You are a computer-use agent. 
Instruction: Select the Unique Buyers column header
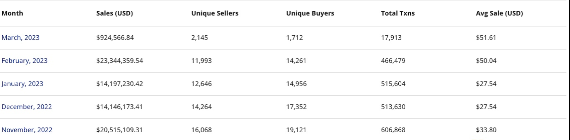310,13
